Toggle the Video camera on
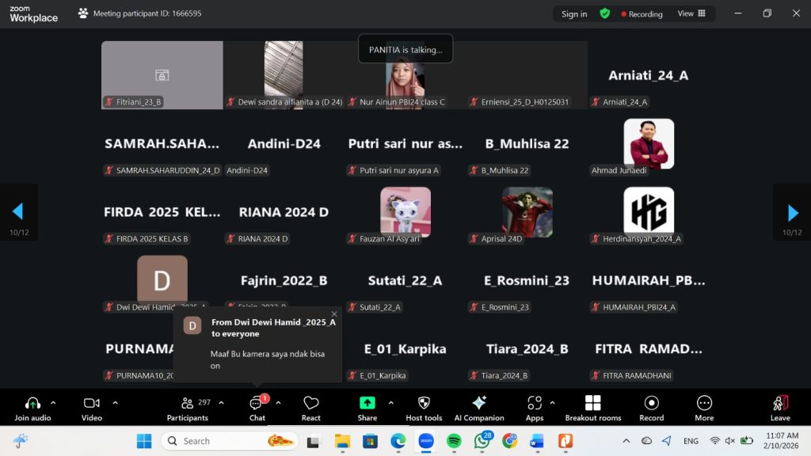 [x=92, y=407]
